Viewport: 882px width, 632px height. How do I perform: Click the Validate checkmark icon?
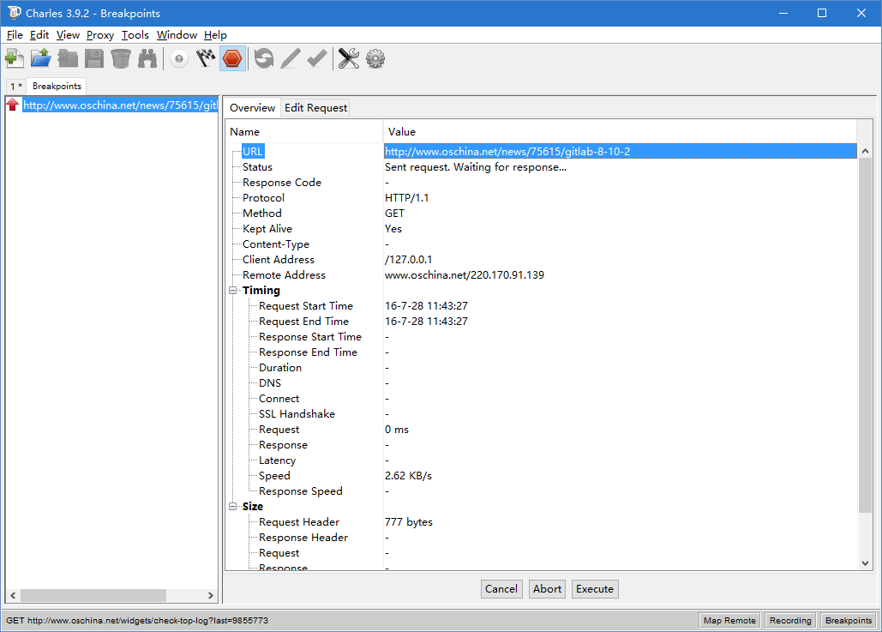click(x=316, y=58)
